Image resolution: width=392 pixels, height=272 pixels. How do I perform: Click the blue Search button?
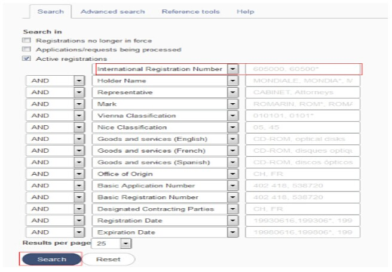(51, 259)
